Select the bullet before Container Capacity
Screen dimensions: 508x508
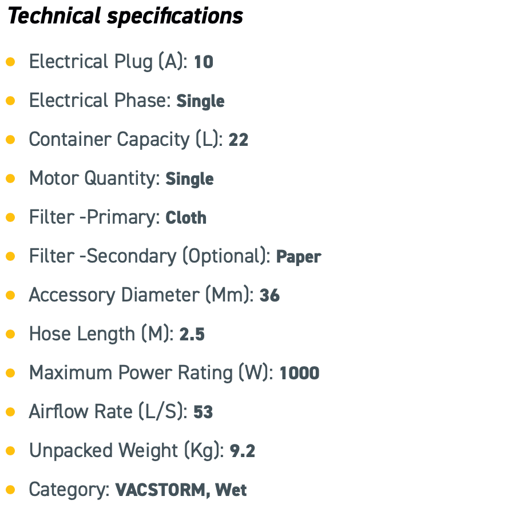click(10, 140)
